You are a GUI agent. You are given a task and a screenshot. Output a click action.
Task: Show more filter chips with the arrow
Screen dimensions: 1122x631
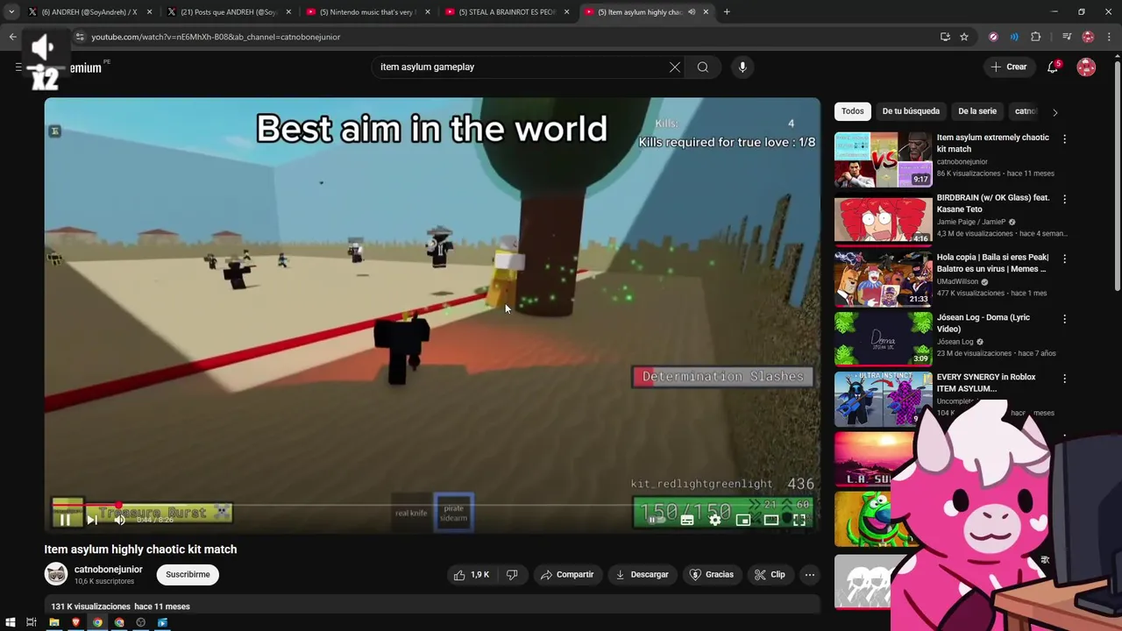[1055, 112]
